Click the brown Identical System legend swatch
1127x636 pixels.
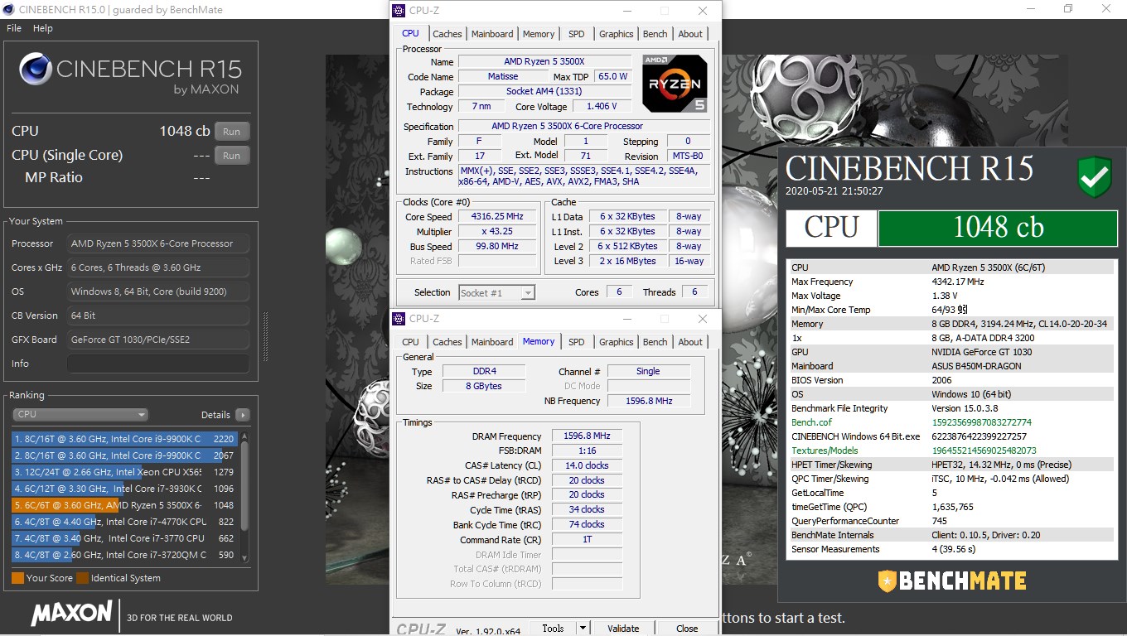click(82, 578)
